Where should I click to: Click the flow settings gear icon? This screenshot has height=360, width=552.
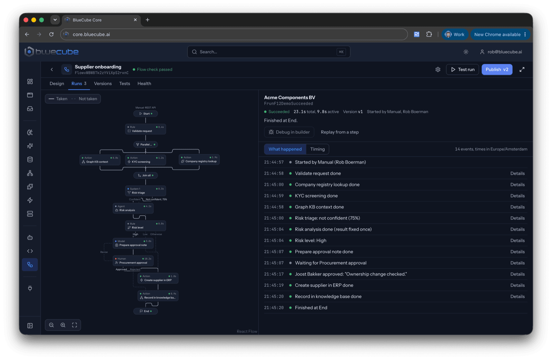tap(438, 70)
